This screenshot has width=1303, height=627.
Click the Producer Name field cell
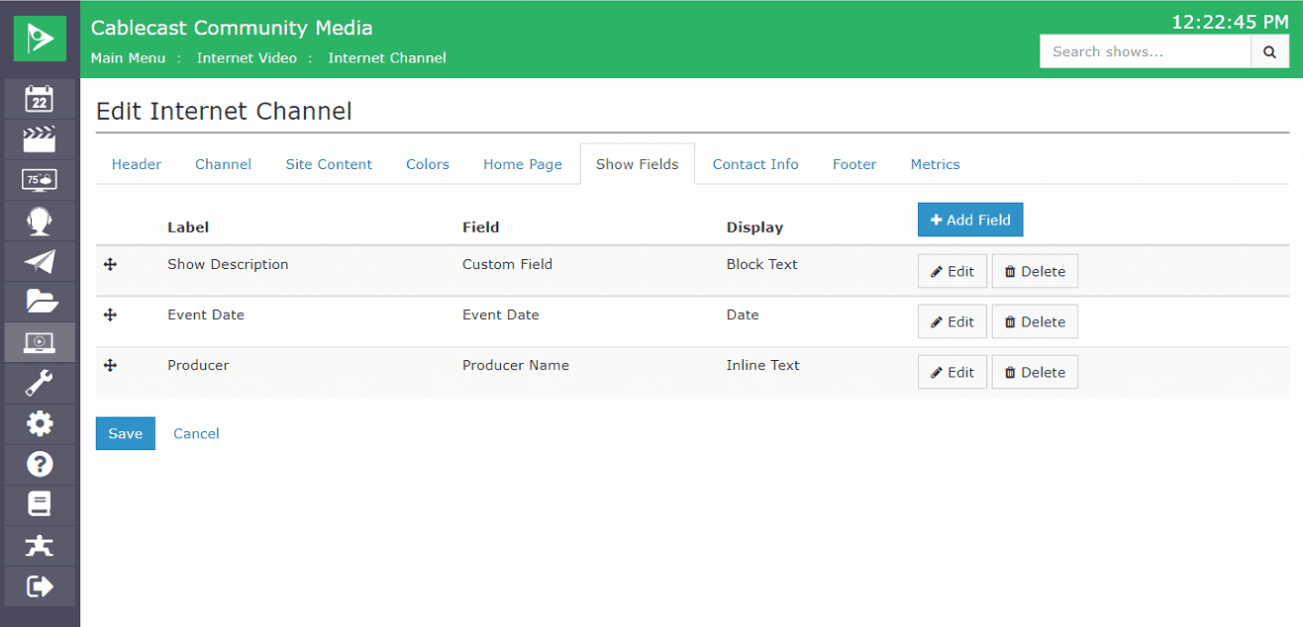tap(516, 365)
